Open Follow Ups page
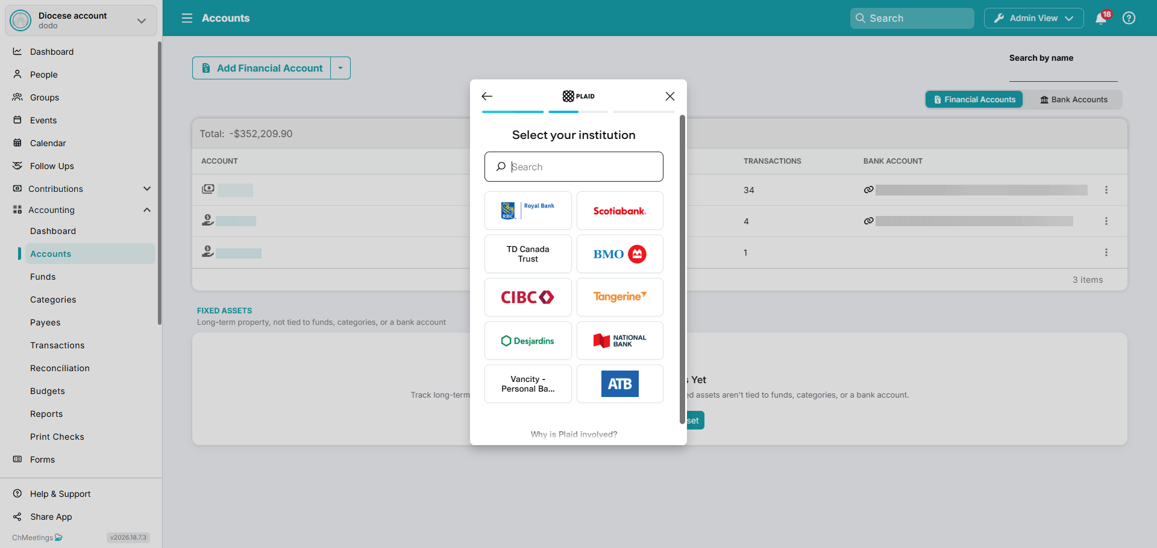Viewport: 1157px width, 548px height. (x=52, y=166)
